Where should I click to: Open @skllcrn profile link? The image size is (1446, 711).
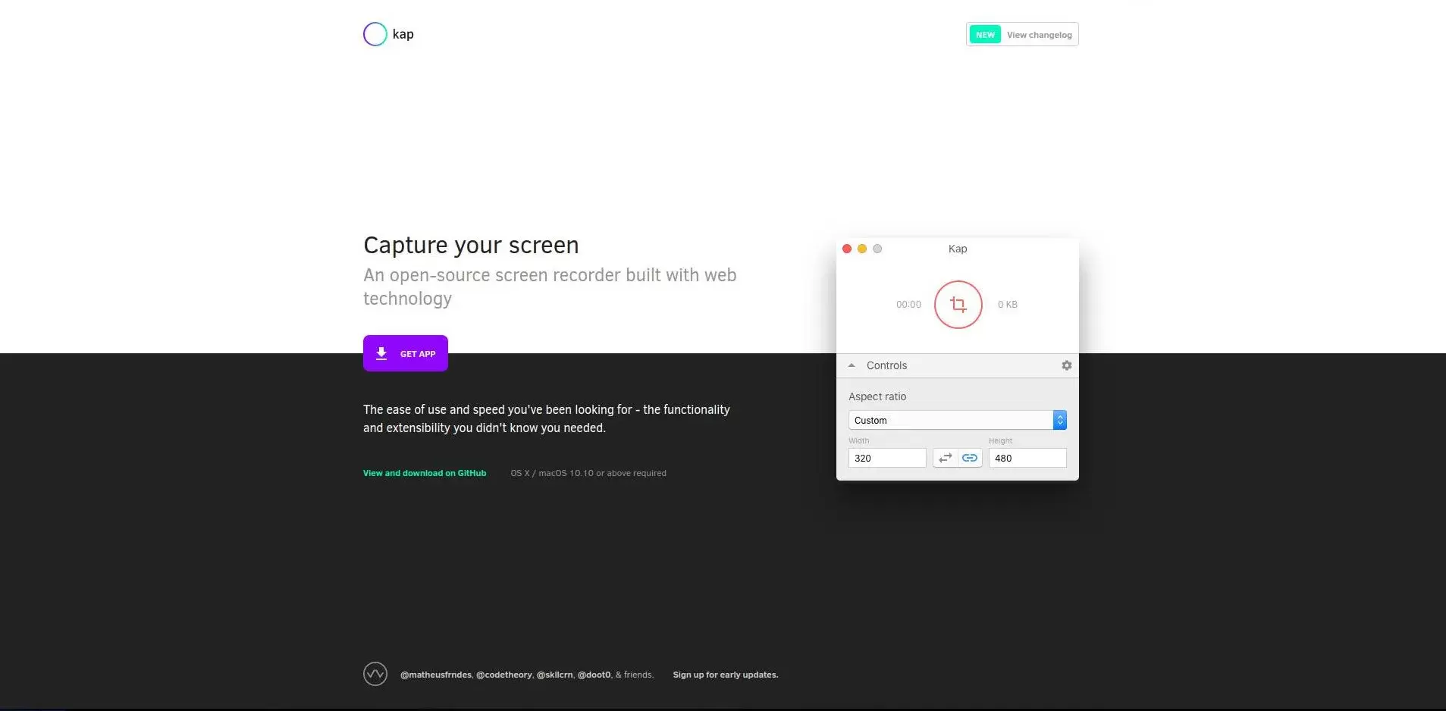tap(554, 675)
